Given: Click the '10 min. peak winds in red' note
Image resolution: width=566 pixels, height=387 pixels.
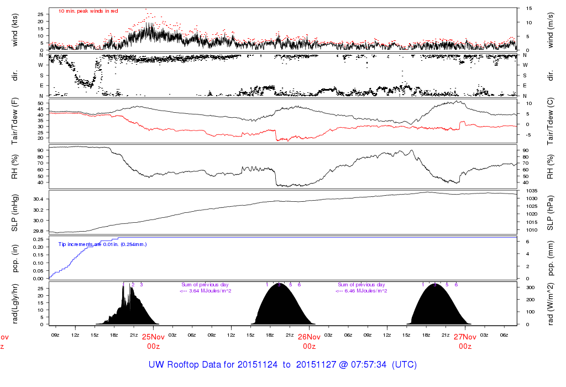Looking at the screenshot, I should (x=88, y=11).
